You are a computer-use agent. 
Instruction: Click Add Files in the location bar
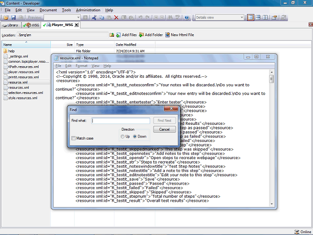pos(127,35)
